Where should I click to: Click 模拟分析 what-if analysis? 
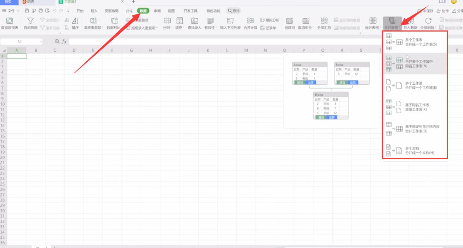tap(270, 20)
